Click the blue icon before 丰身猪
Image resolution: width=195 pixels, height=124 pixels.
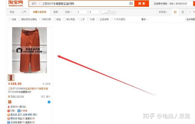point(19,111)
